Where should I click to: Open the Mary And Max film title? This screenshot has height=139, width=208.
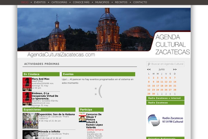tap(41, 79)
